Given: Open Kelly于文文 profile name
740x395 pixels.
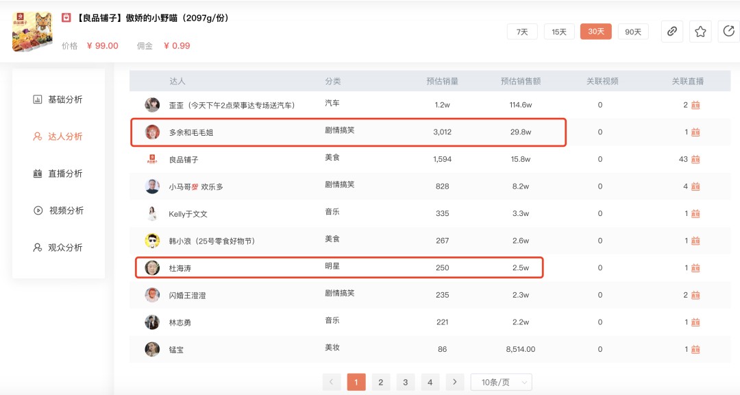Looking at the screenshot, I should [188, 214].
